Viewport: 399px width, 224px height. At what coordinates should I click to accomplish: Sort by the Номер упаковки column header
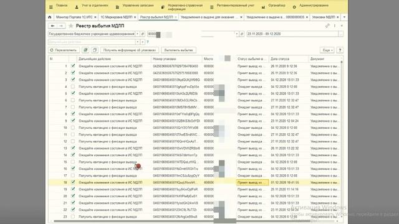[176, 59]
